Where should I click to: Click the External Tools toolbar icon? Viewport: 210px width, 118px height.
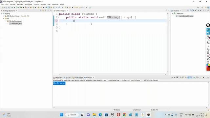26,8
